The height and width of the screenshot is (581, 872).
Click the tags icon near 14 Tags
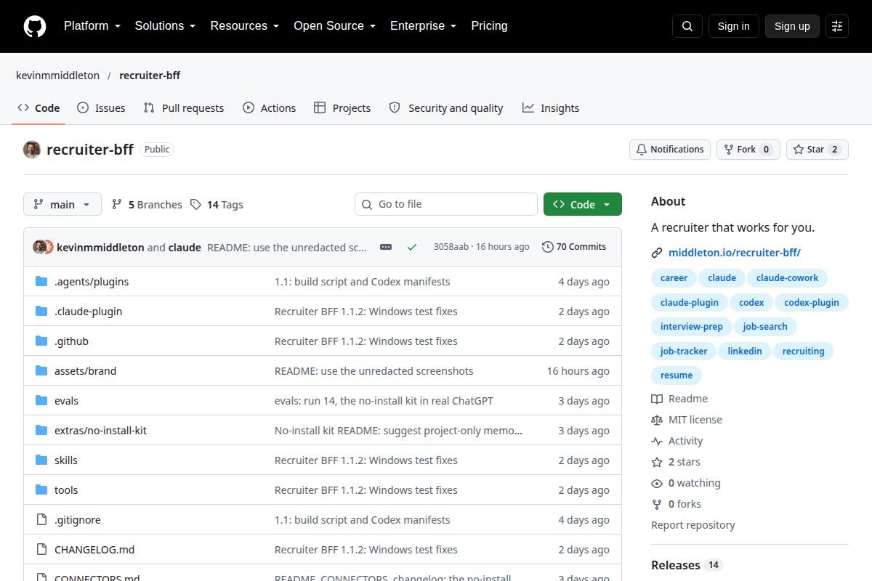tap(195, 205)
